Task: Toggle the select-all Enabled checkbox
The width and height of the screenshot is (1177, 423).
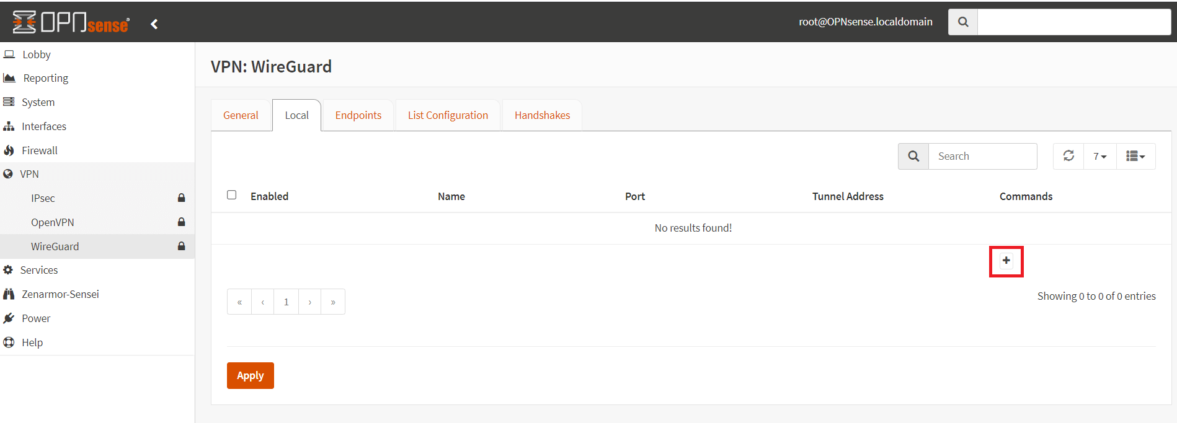Action: 232,195
